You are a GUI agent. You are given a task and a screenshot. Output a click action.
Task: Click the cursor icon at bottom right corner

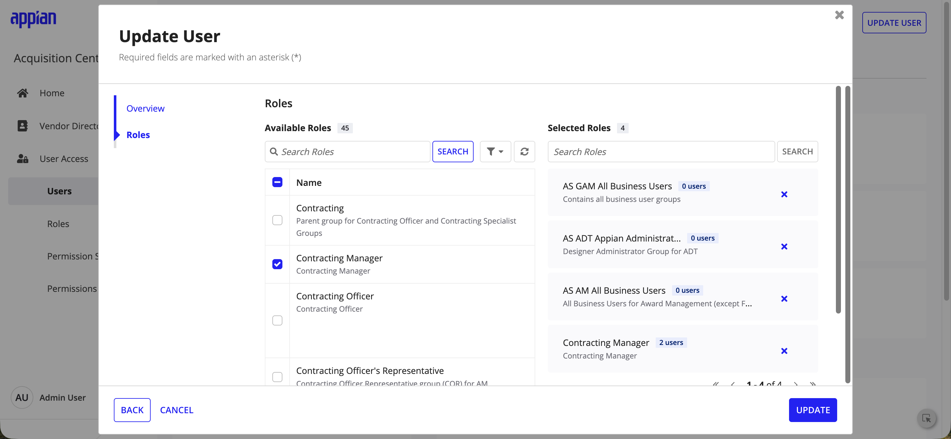pyautogui.click(x=927, y=418)
